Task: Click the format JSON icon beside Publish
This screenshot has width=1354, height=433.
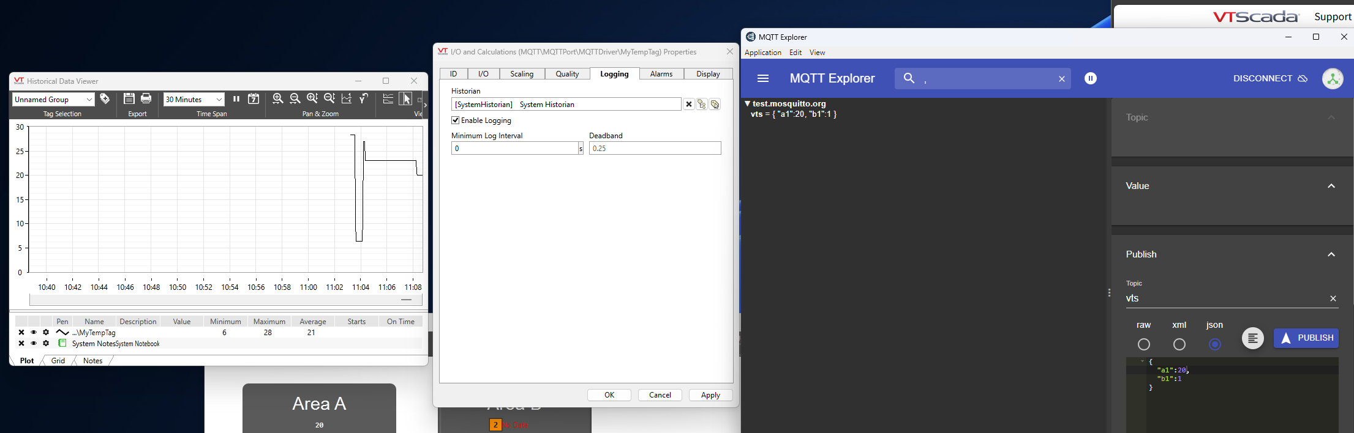Action: pyautogui.click(x=1252, y=338)
